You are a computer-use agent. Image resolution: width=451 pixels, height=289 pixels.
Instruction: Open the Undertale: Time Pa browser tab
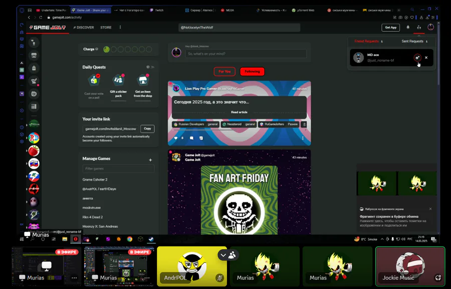(52, 10)
